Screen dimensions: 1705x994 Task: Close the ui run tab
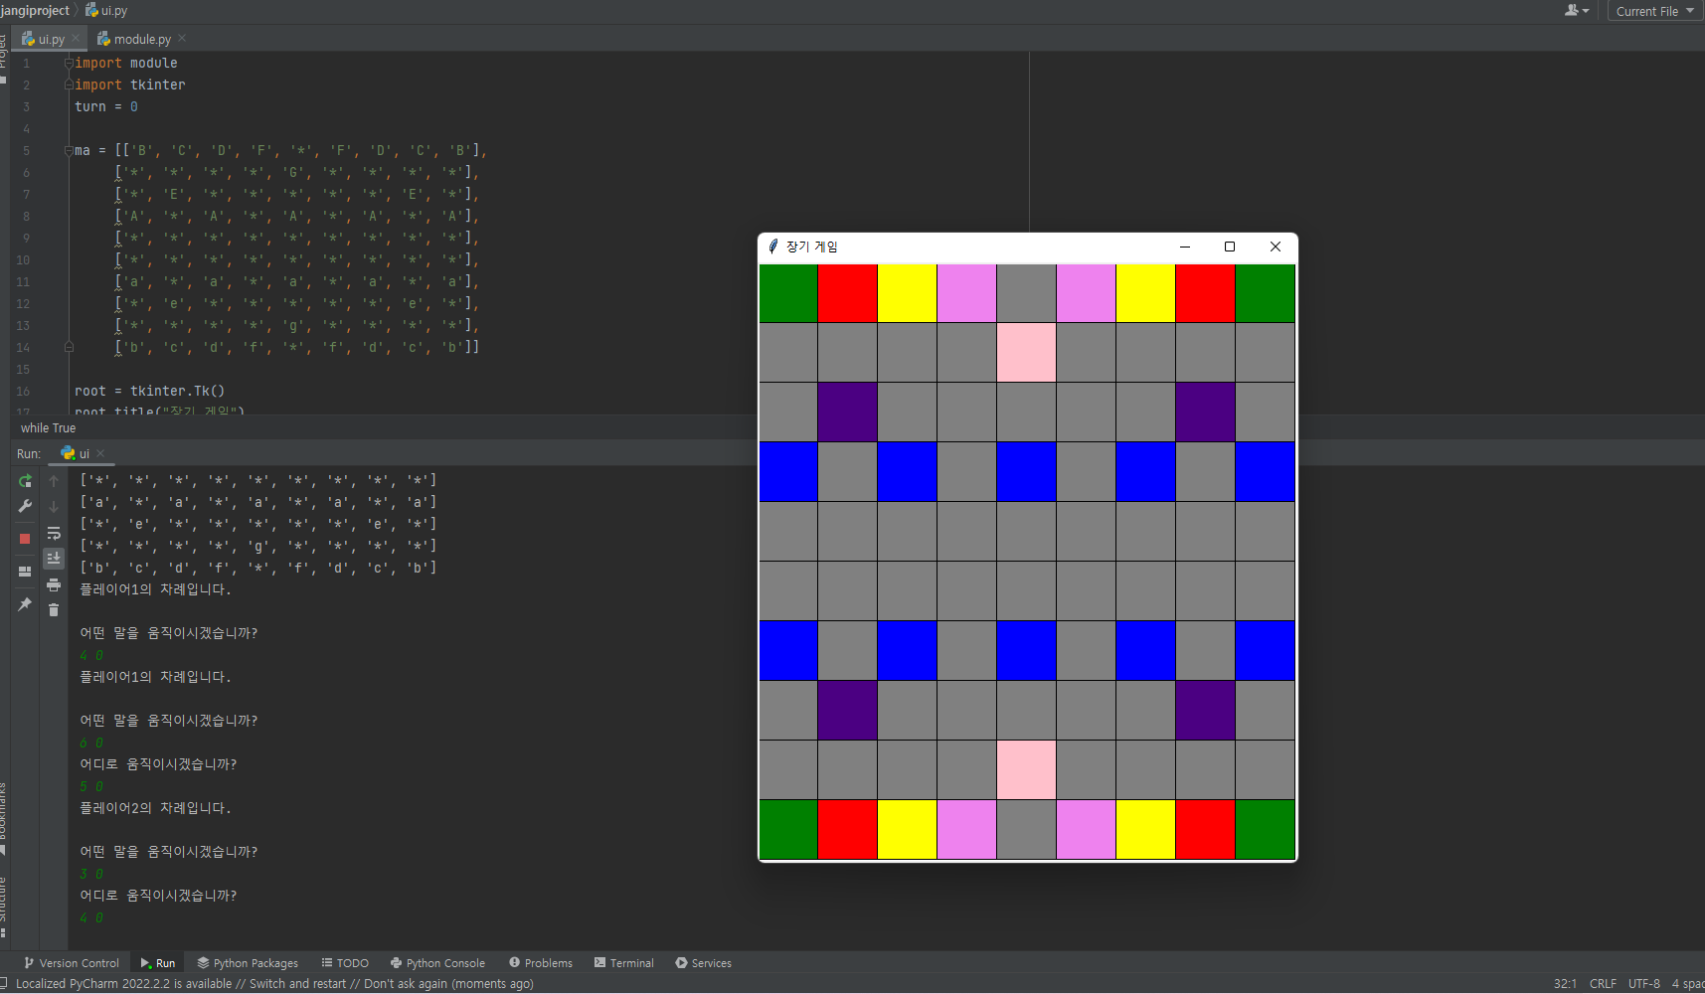tap(100, 453)
